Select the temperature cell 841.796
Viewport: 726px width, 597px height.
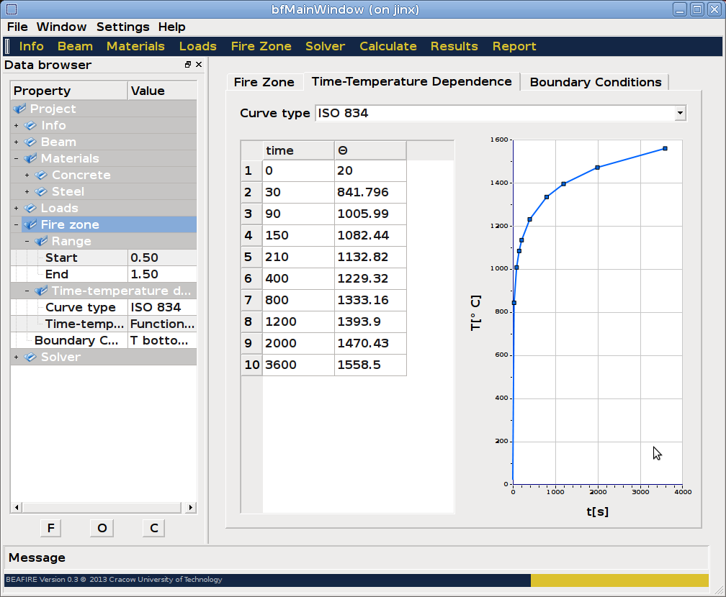pos(370,192)
